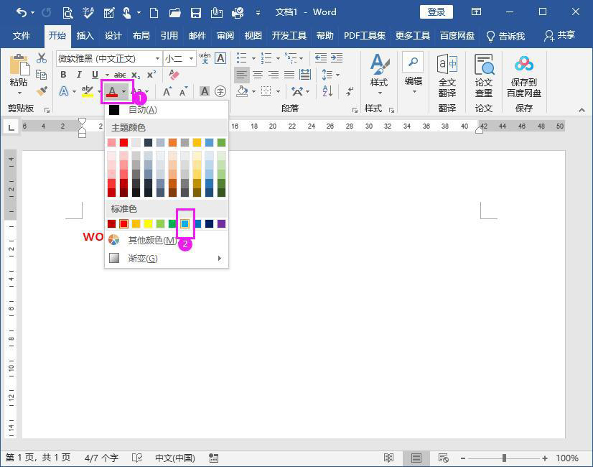Click the Cut scissors icon
The height and width of the screenshot is (467, 593).
(42, 58)
